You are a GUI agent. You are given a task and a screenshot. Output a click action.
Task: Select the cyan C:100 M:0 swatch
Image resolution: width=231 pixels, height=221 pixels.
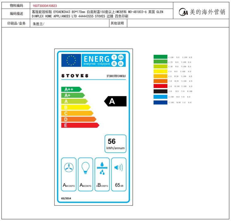pos(160,97)
